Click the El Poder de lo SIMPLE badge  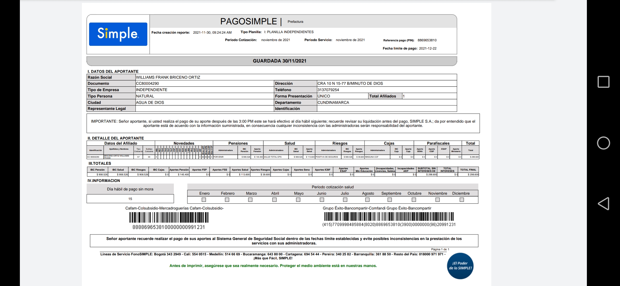pyautogui.click(x=460, y=266)
